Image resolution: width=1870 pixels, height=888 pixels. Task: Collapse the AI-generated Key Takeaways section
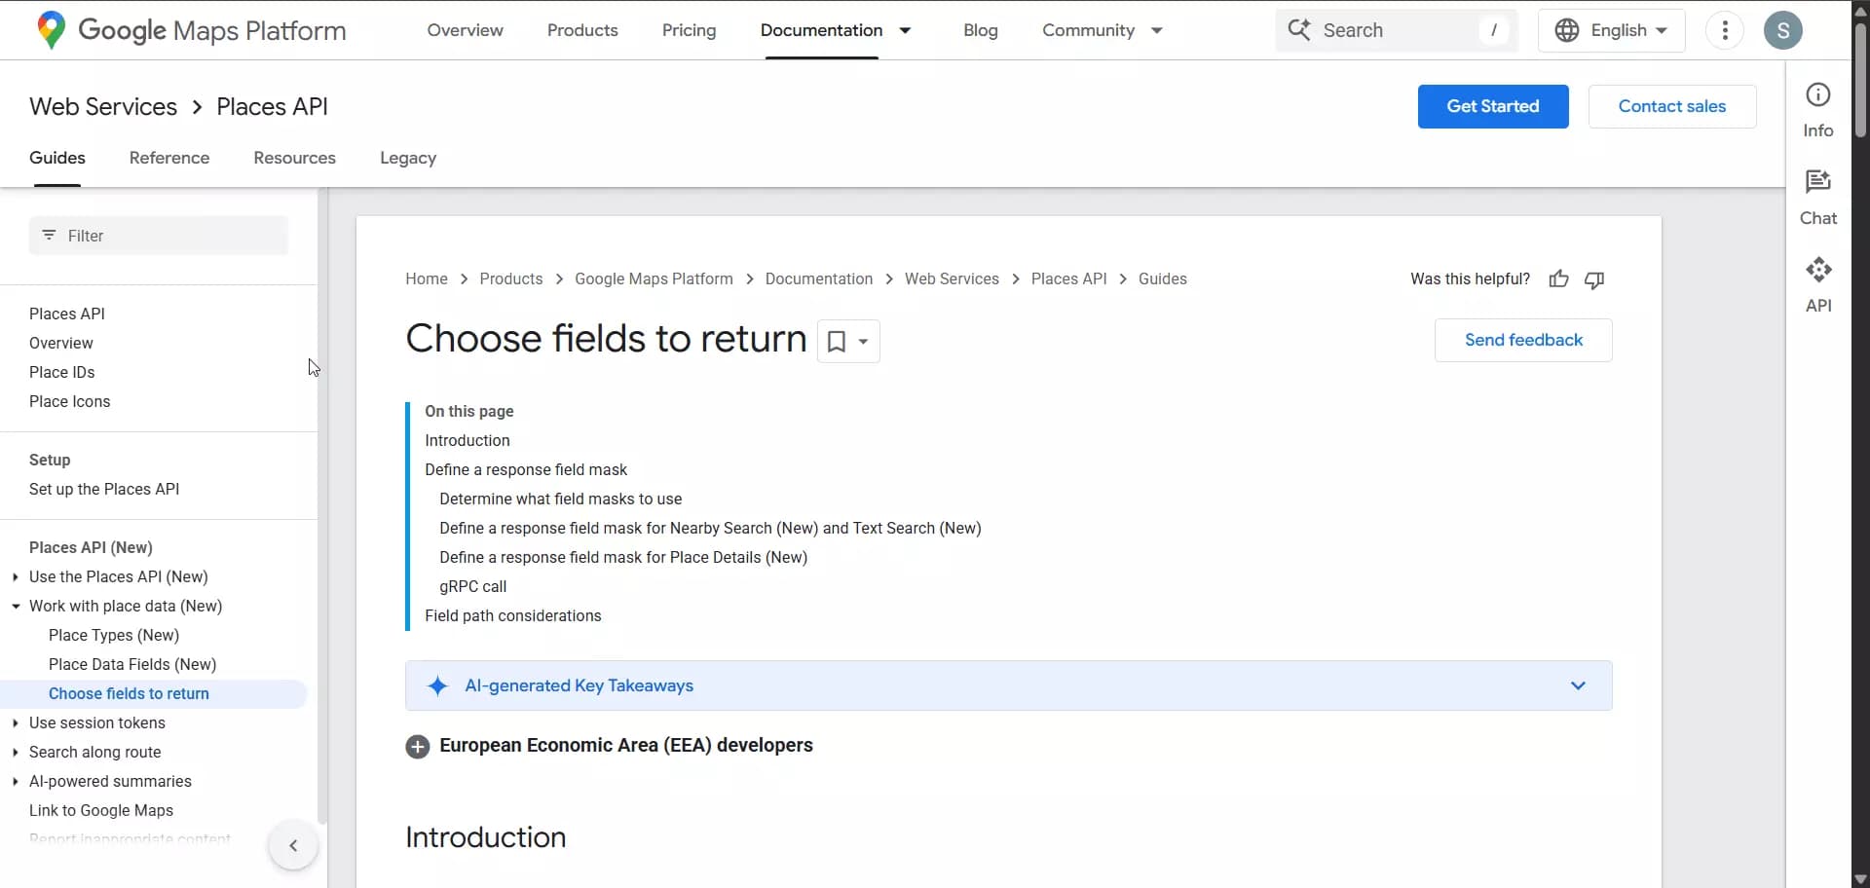click(x=1578, y=685)
